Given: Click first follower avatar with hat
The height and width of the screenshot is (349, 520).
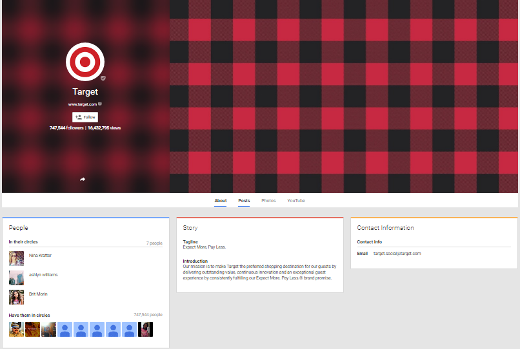Looking at the screenshot, I should pyautogui.click(x=16, y=330).
